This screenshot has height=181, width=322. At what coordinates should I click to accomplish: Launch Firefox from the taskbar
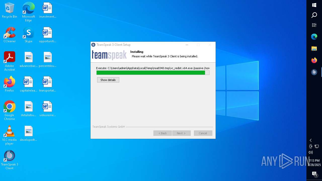pos(314,60)
